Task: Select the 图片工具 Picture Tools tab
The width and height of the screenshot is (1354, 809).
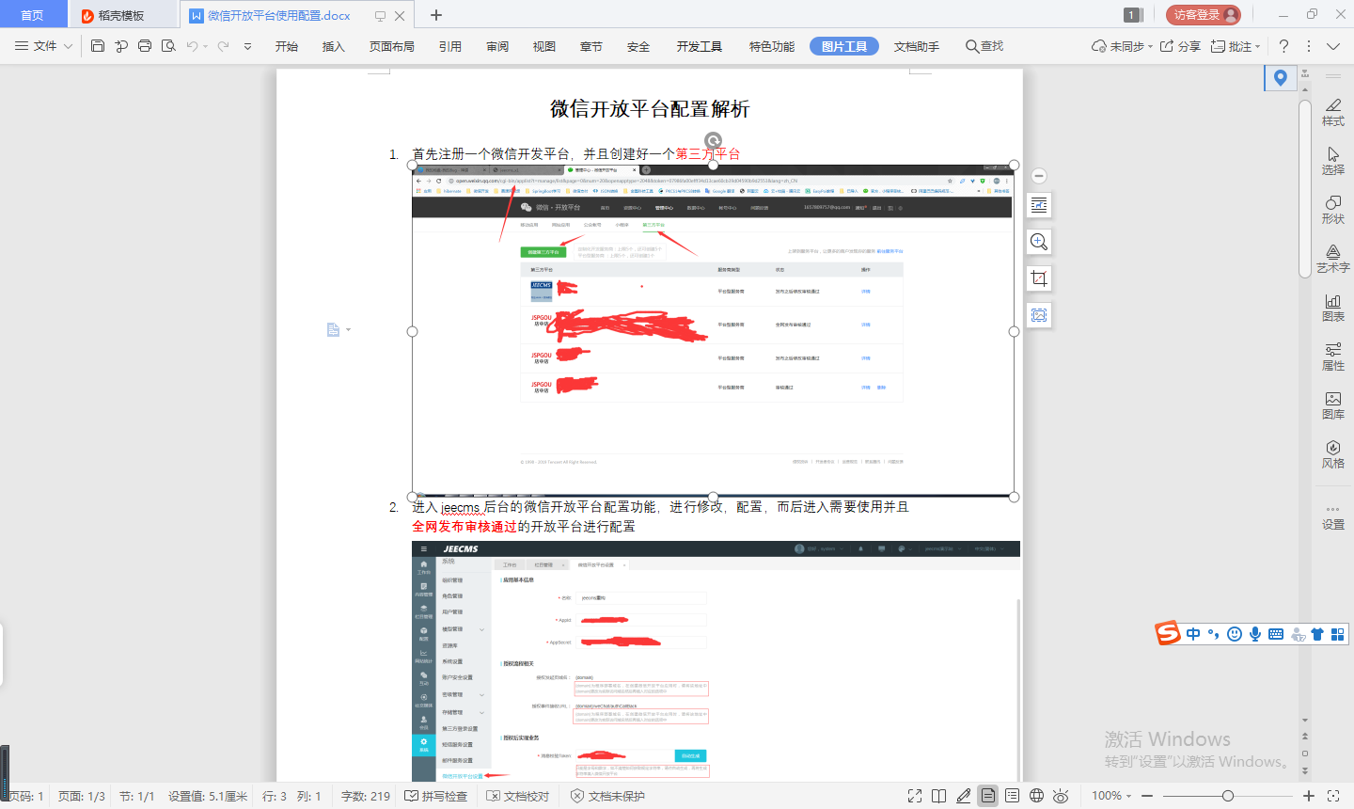Action: [844, 46]
